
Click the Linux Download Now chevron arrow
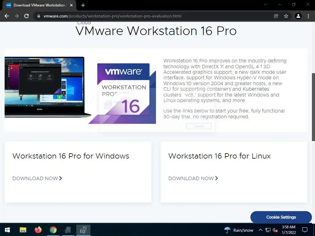(x=217, y=178)
